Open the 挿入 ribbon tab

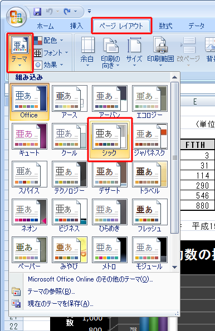76,26
